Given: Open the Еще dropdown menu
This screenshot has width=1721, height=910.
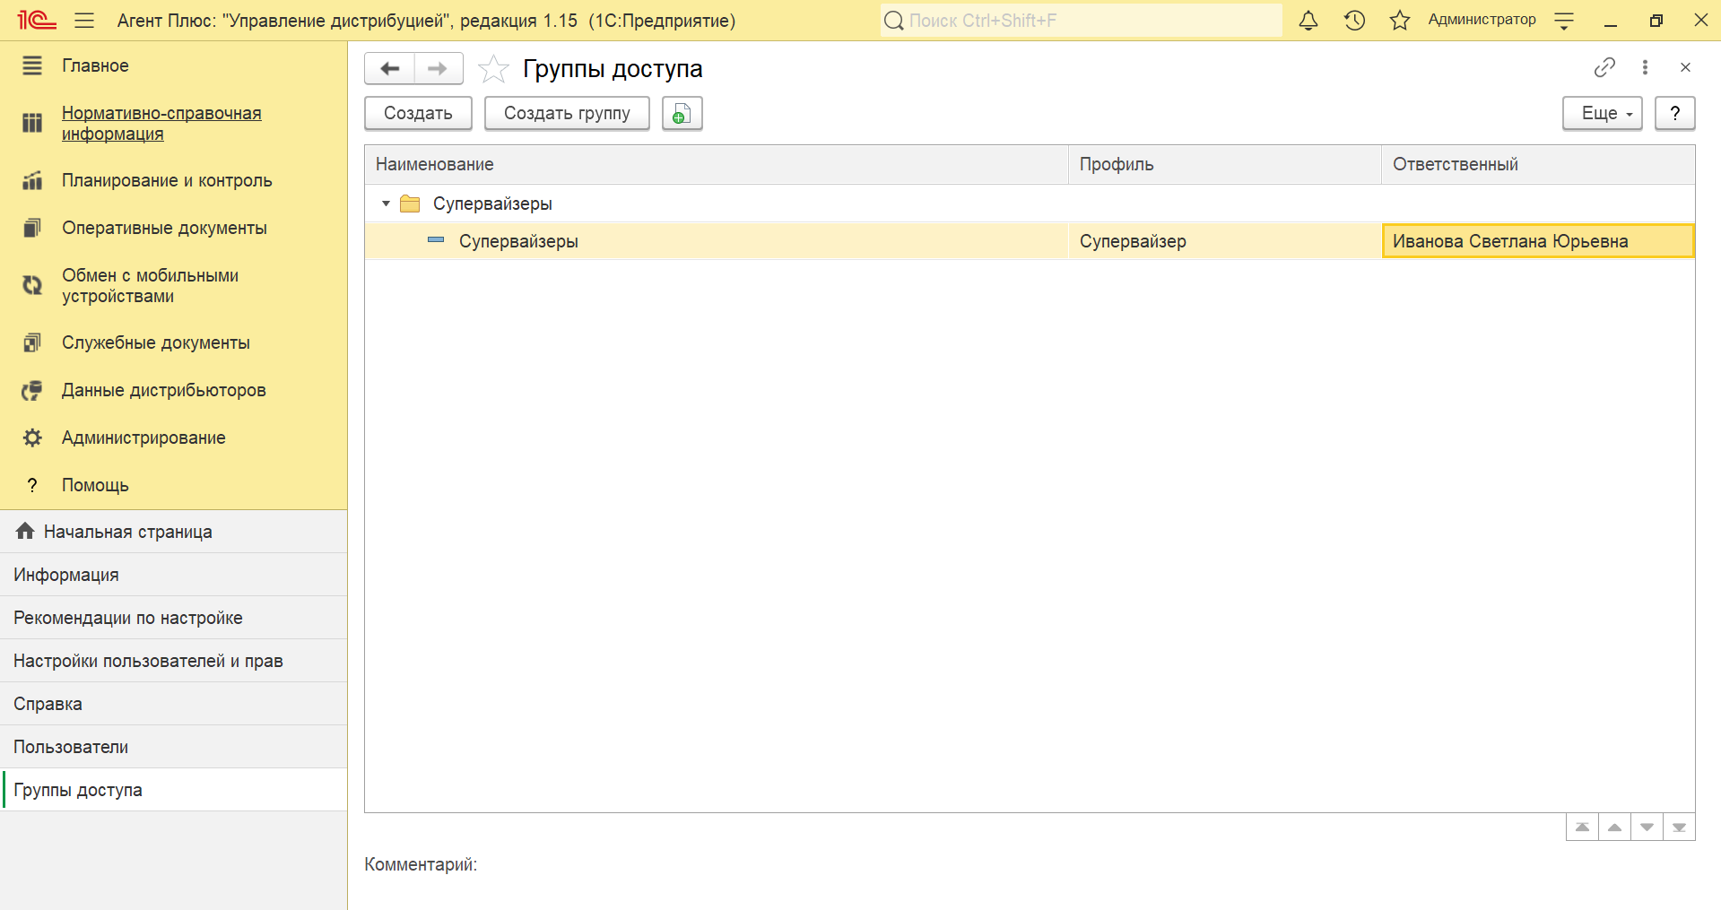Looking at the screenshot, I should tap(1602, 113).
